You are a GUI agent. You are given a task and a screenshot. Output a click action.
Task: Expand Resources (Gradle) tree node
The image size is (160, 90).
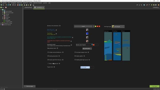click(3, 13)
